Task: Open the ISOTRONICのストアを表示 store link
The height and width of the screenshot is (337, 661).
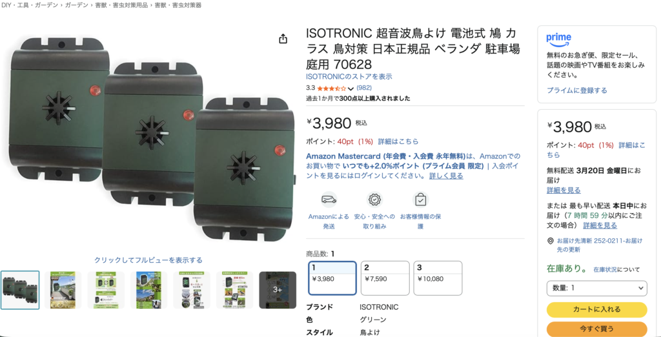Action: tap(349, 77)
